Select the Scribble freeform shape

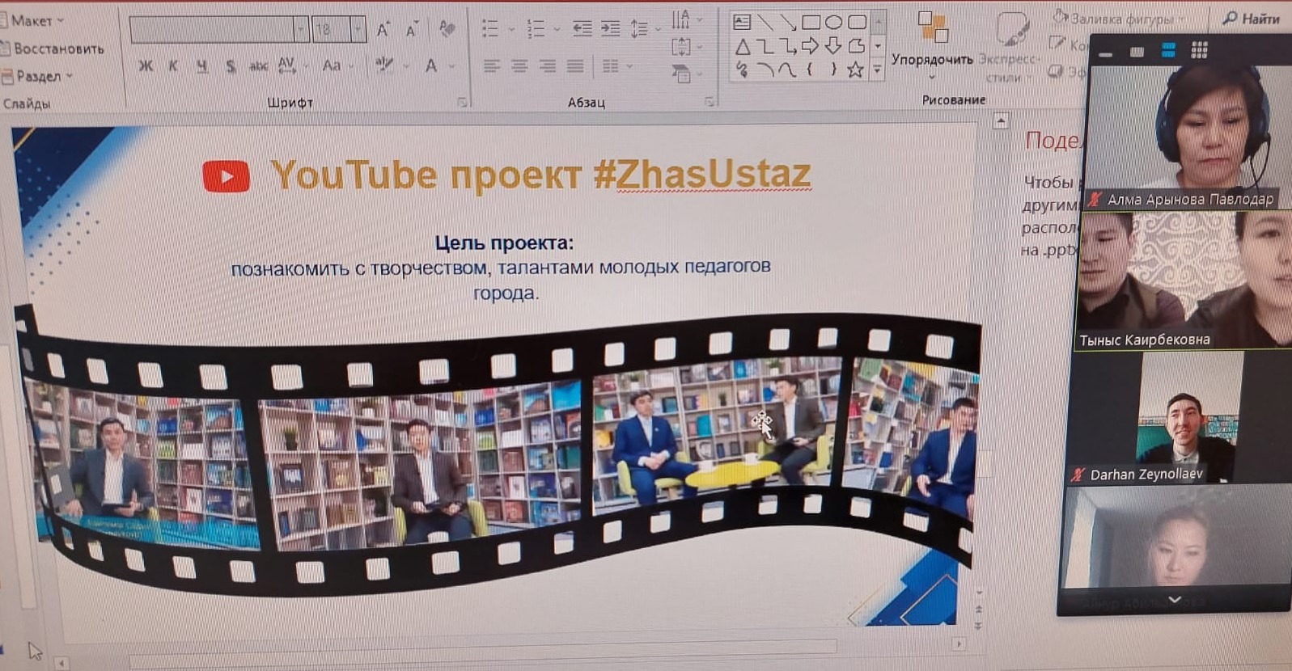(x=742, y=71)
